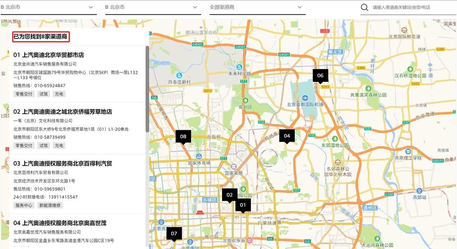Viewport: 457px width, 249px height.
Task: Click the 东郊湿地公园 park icon
Action: (x=335, y=139)
